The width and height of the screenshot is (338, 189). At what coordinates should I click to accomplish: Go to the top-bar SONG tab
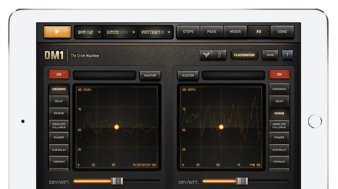282,32
